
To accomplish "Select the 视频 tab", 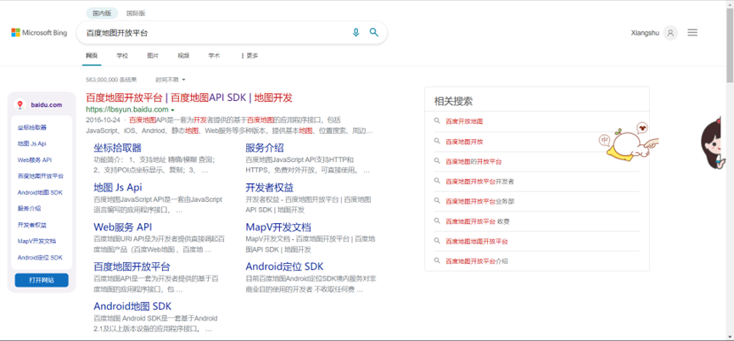I will point(183,56).
